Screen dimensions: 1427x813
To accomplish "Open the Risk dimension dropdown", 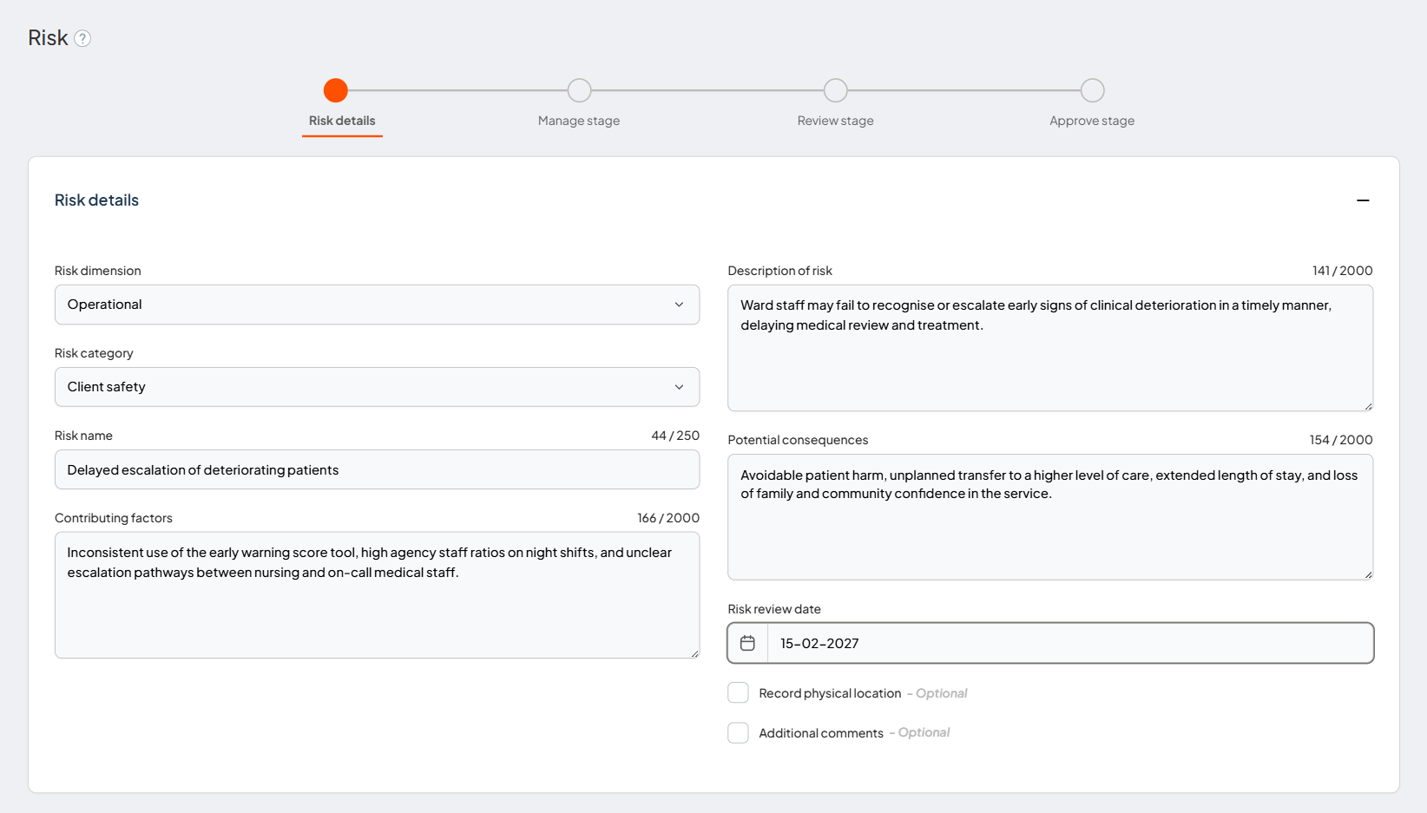I will [x=377, y=305].
